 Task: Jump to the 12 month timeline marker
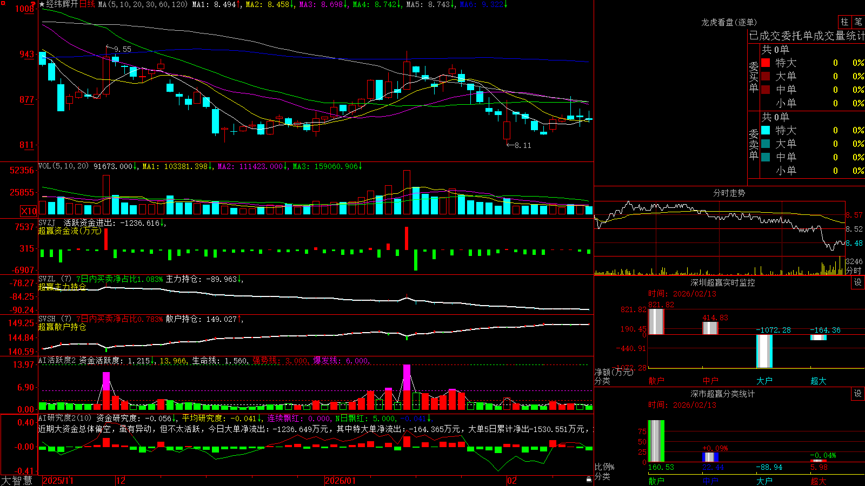[x=121, y=481]
